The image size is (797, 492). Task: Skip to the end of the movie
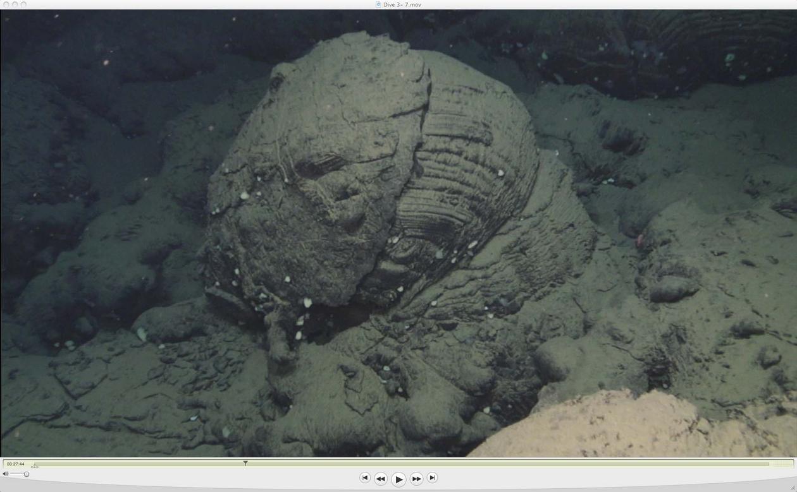click(x=432, y=478)
